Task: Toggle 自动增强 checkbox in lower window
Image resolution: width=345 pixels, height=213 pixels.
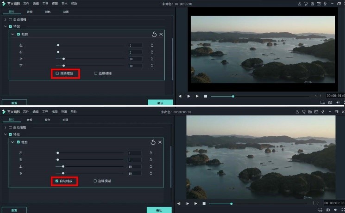Action: [x=10, y=128]
